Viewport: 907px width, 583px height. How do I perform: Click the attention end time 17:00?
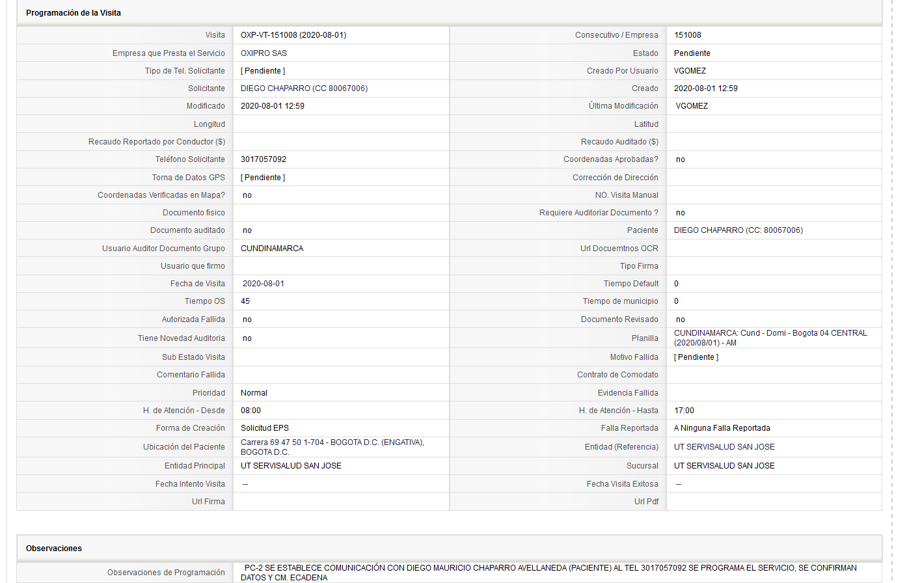(x=684, y=411)
